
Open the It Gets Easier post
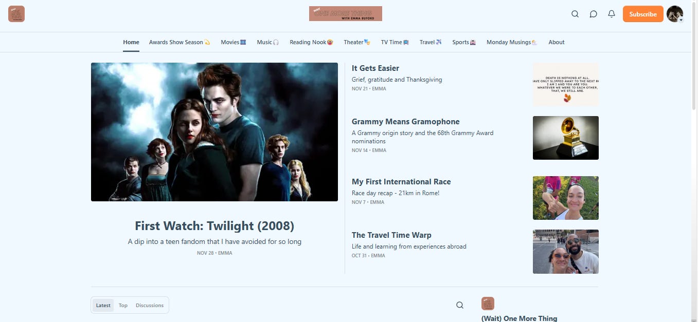(375, 68)
